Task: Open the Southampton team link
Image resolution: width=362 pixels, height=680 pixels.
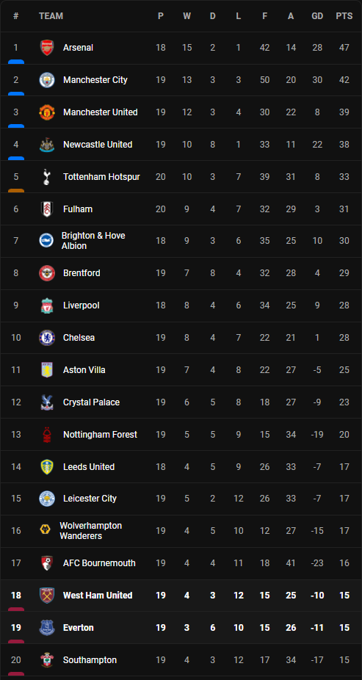Action: [90, 660]
